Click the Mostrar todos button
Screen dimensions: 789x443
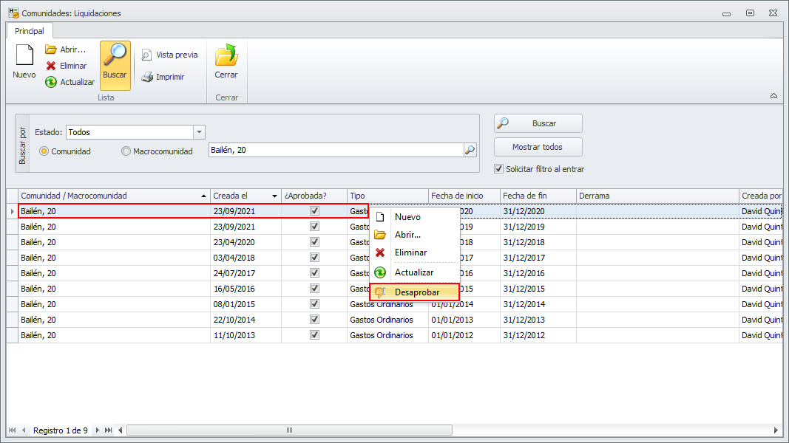coord(538,147)
